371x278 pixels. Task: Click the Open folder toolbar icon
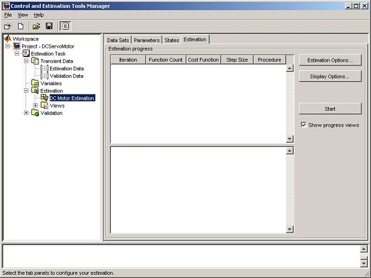[36, 26]
